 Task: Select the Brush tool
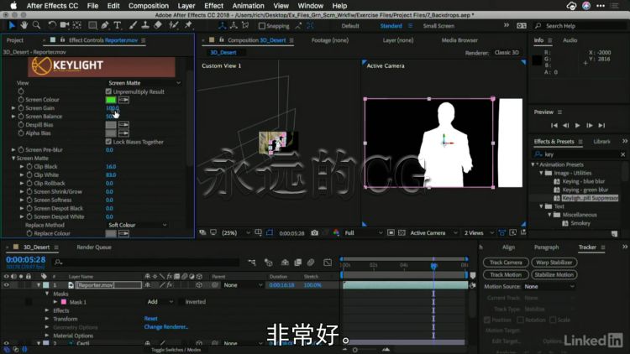[133, 26]
